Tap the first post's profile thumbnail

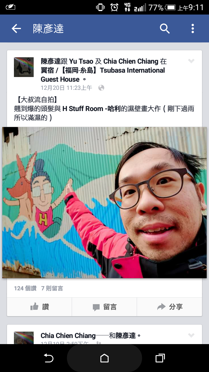click(24, 67)
